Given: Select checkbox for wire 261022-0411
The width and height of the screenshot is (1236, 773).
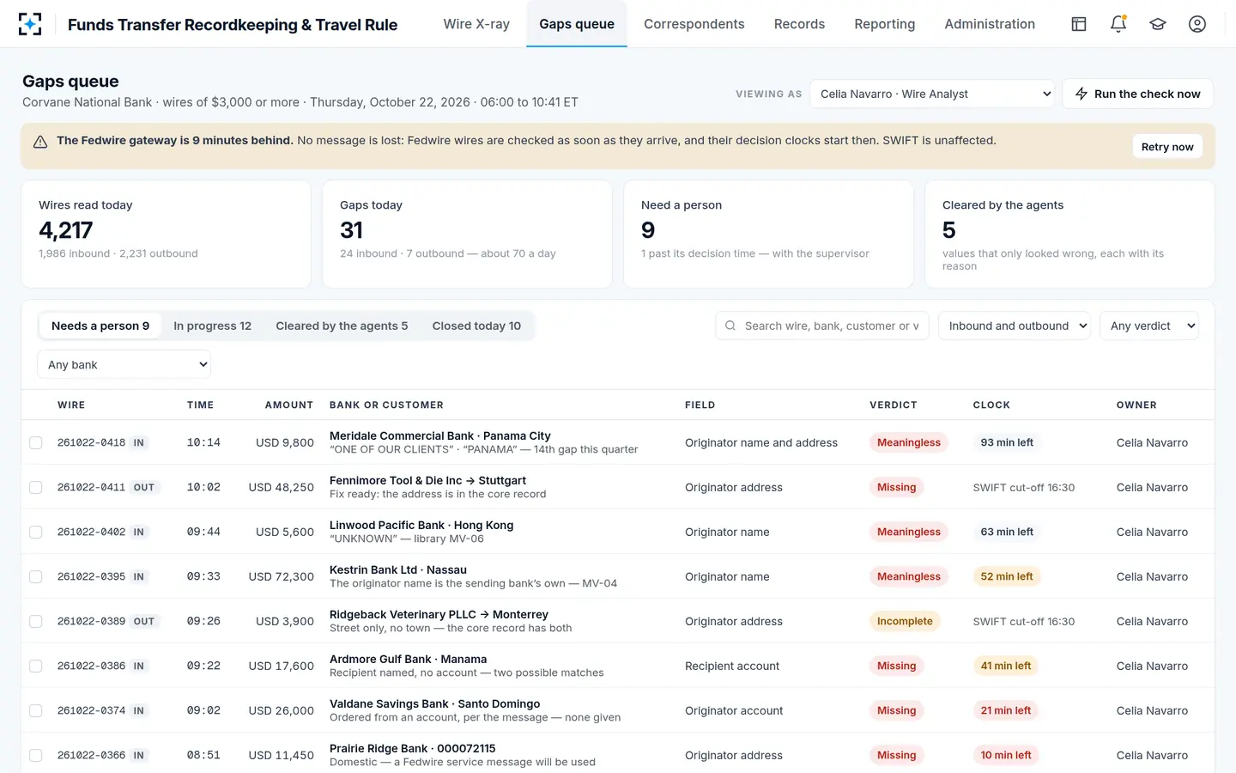Looking at the screenshot, I should (36, 488).
